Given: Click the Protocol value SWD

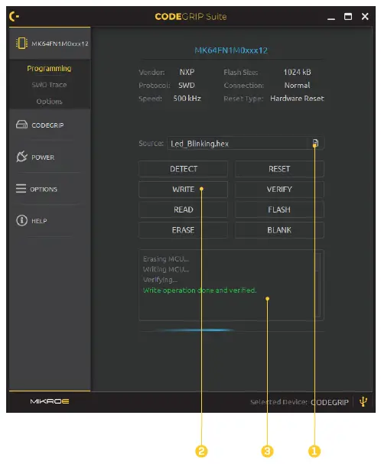Looking at the screenshot, I should [x=187, y=85].
